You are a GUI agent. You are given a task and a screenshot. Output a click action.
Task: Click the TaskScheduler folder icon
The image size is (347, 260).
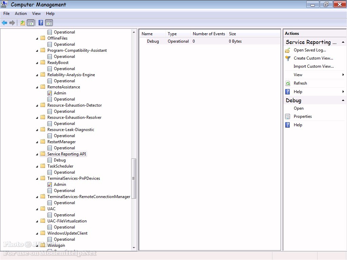(x=43, y=166)
